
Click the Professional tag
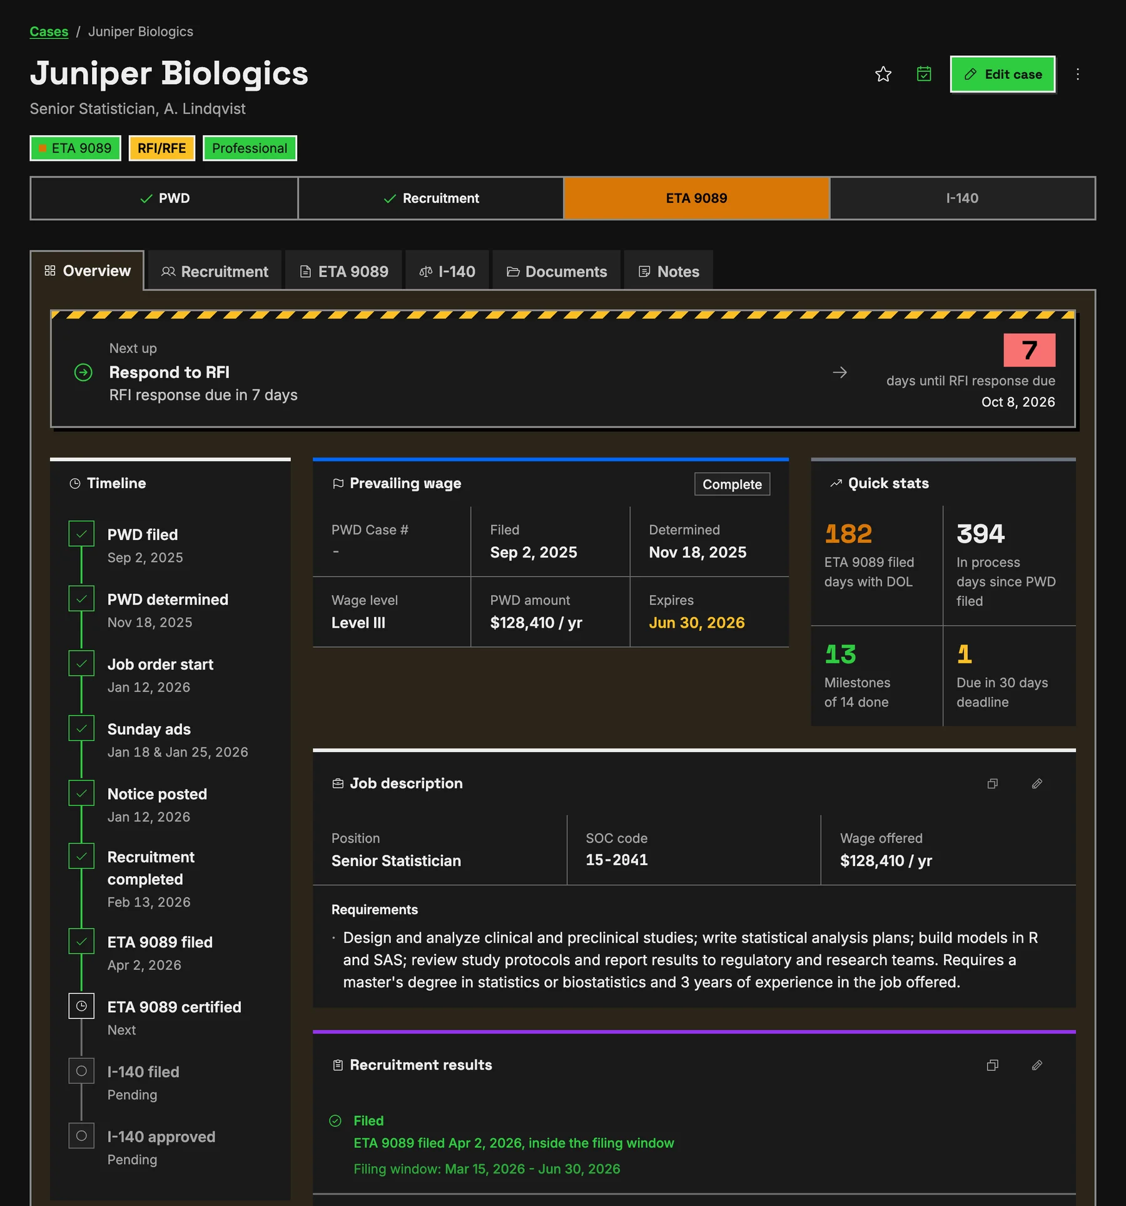[x=250, y=148]
